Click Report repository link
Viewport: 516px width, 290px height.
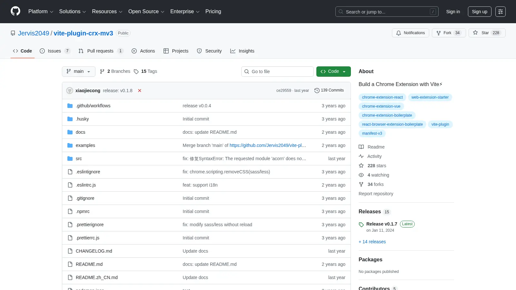[x=376, y=194]
